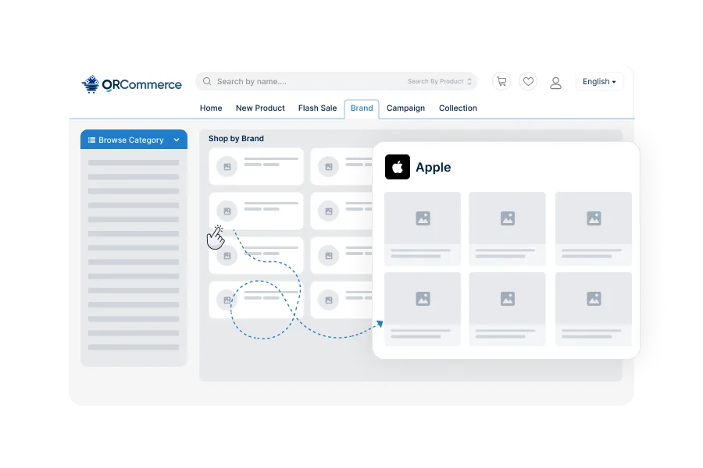
Task: Open the wishlist heart icon
Action: [528, 81]
